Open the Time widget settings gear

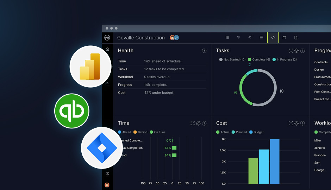198,123
